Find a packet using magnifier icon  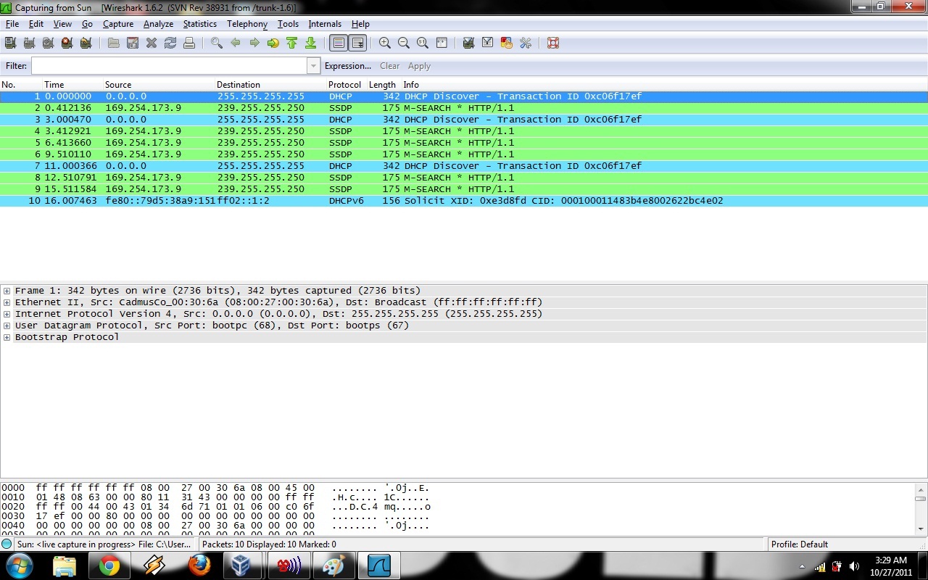pyautogui.click(x=217, y=43)
